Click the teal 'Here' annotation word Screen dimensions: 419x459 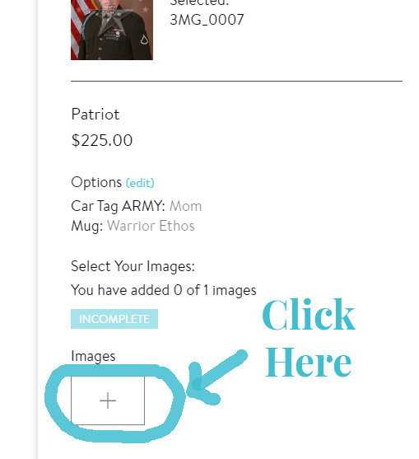309,362
